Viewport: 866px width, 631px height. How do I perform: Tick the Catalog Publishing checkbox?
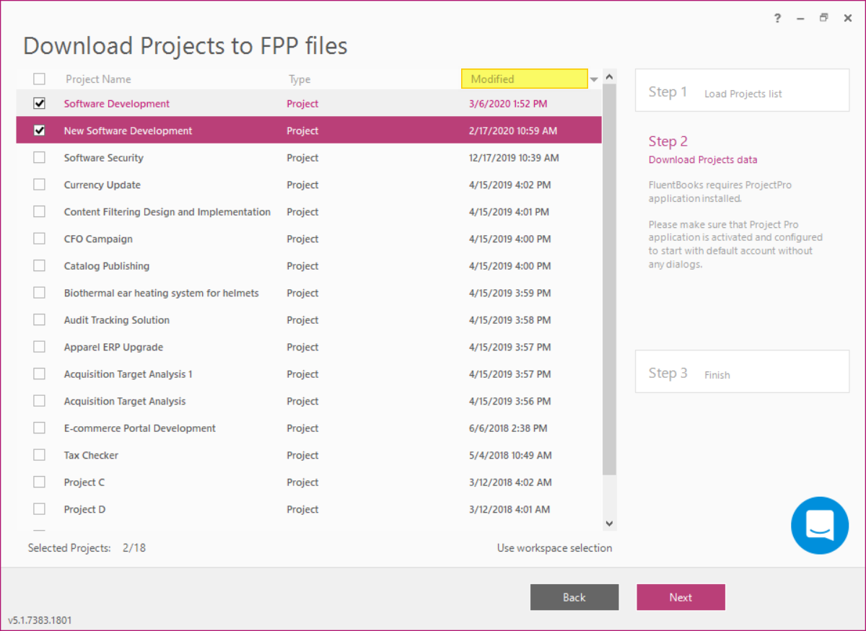[39, 266]
